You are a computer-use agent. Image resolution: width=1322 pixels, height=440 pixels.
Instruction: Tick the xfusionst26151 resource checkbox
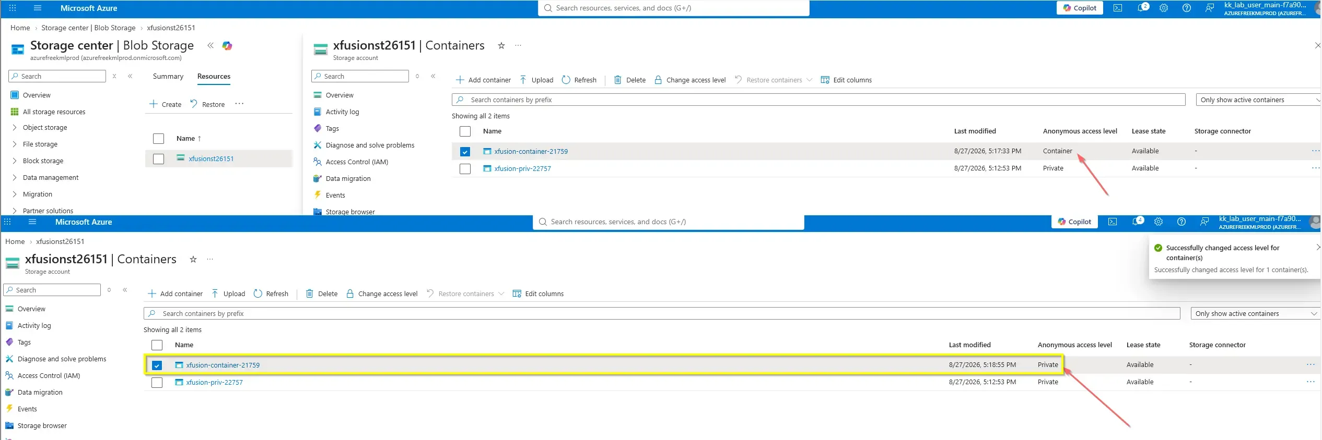158,159
